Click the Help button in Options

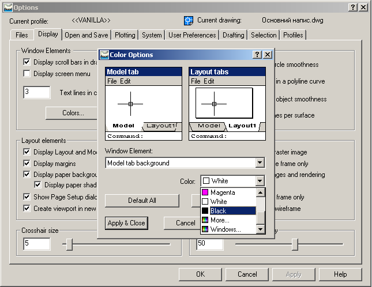(x=340, y=274)
